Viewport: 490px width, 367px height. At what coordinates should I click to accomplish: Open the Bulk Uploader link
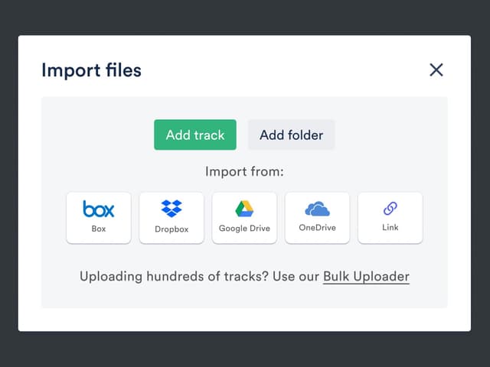click(x=366, y=276)
